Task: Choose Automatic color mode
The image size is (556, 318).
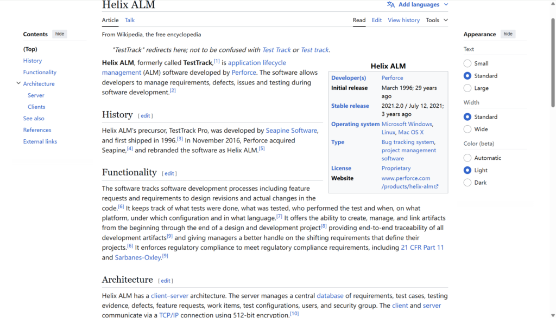Action: pos(467,158)
